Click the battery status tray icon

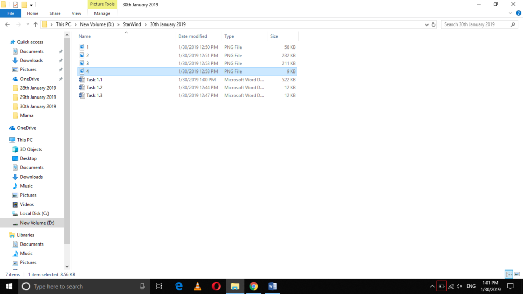point(441,286)
